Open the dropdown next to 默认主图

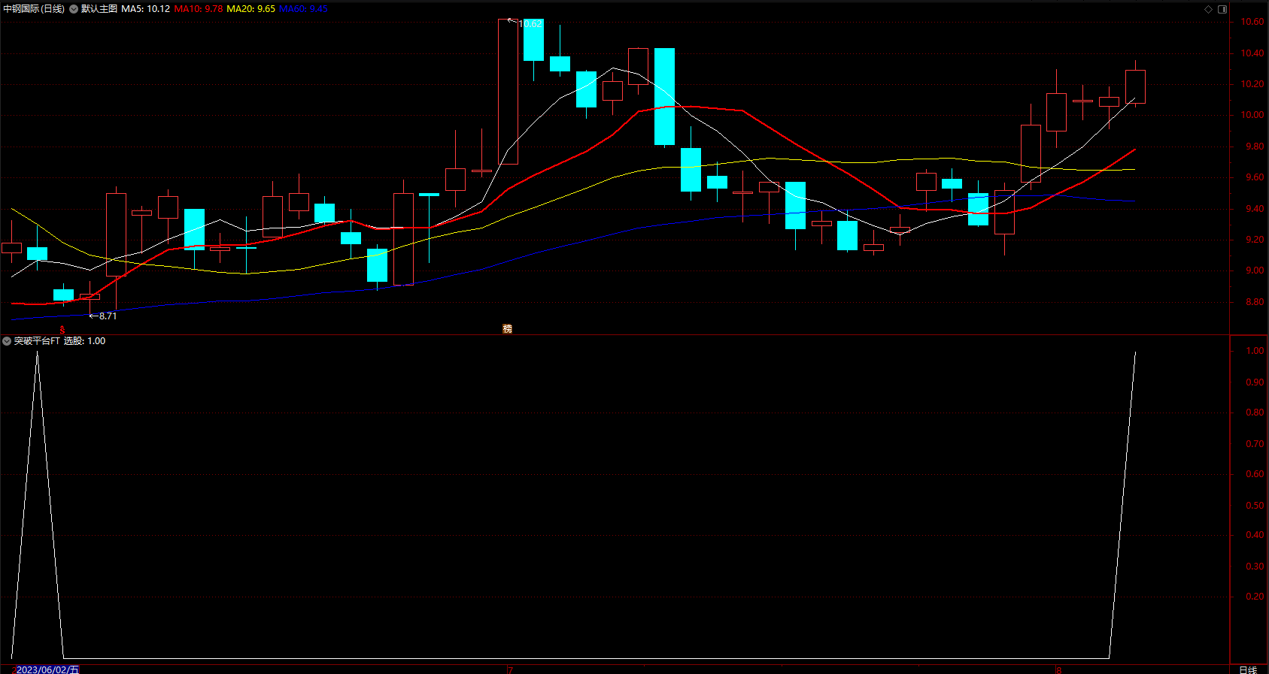(x=74, y=9)
